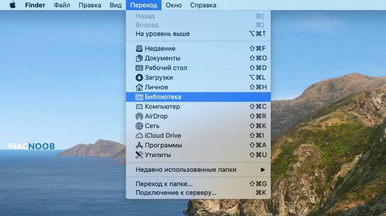386x216 pixels.
Task: Select Недавние label in menu
Action: tap(160, 49)
